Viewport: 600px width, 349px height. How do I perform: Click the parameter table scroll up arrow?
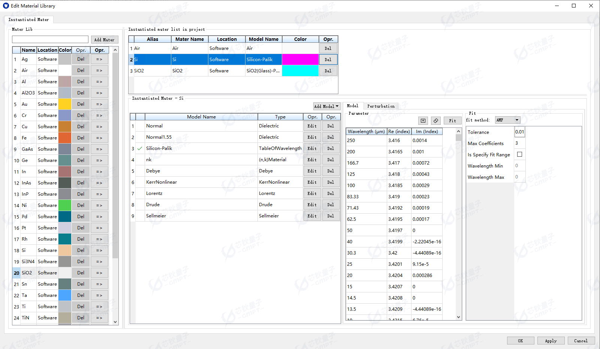(458, 131)
